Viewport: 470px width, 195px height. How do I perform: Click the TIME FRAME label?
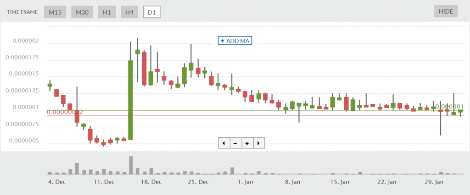pyautogui.click(x=22, y=12)
